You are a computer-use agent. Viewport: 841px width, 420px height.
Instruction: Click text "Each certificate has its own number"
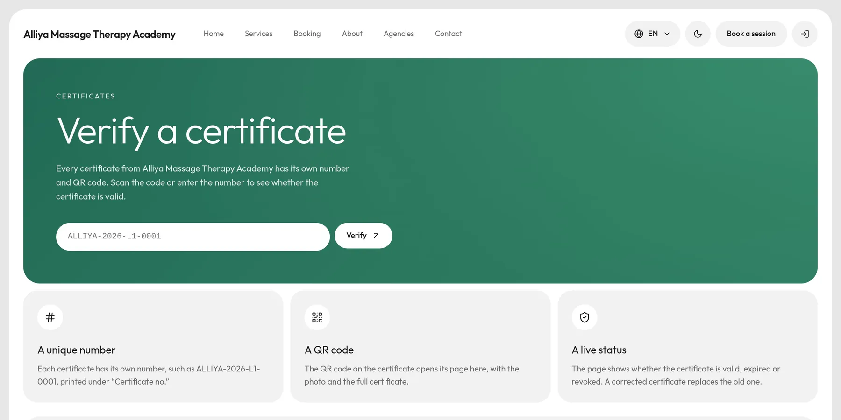pyautogui.click(x=149, y=375)
